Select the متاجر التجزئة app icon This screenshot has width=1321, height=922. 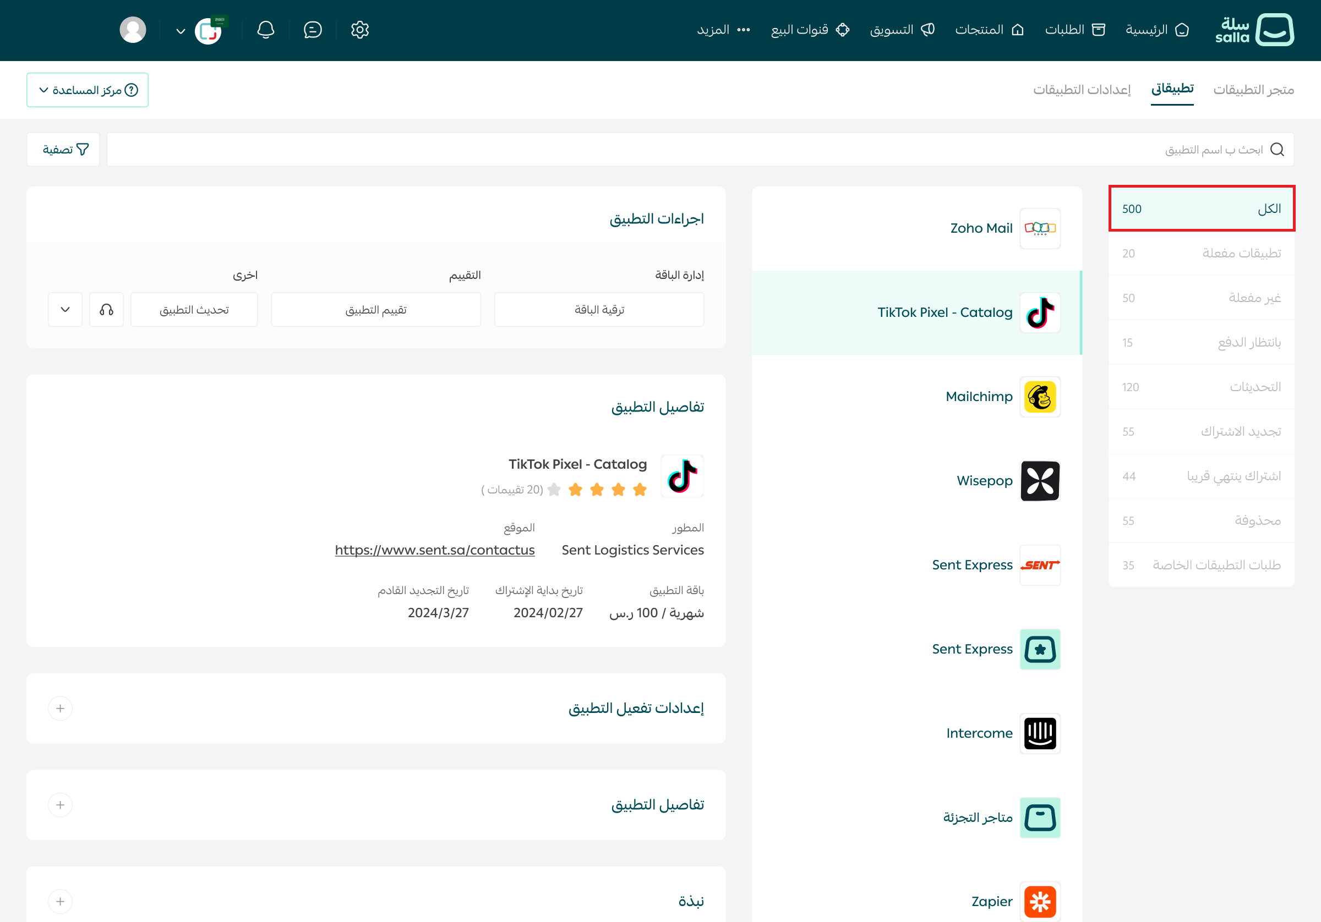point(1040,817)
